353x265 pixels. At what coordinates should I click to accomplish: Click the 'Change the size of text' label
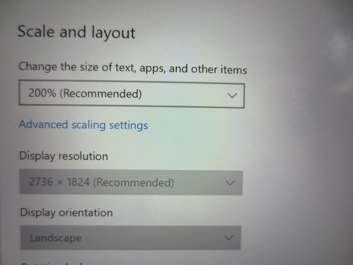133,68
